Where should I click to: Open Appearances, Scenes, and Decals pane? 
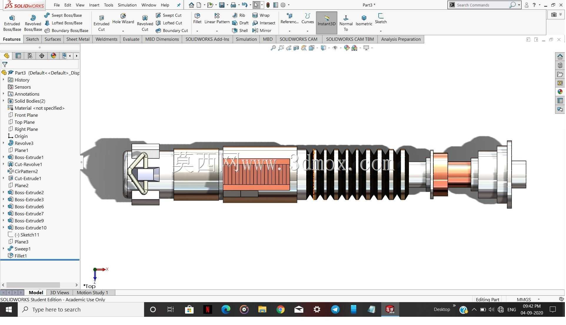click(x=560, y=92)
